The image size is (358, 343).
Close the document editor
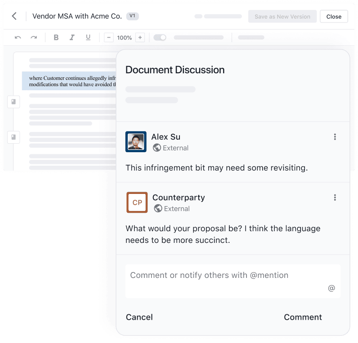tap(334, 17)
